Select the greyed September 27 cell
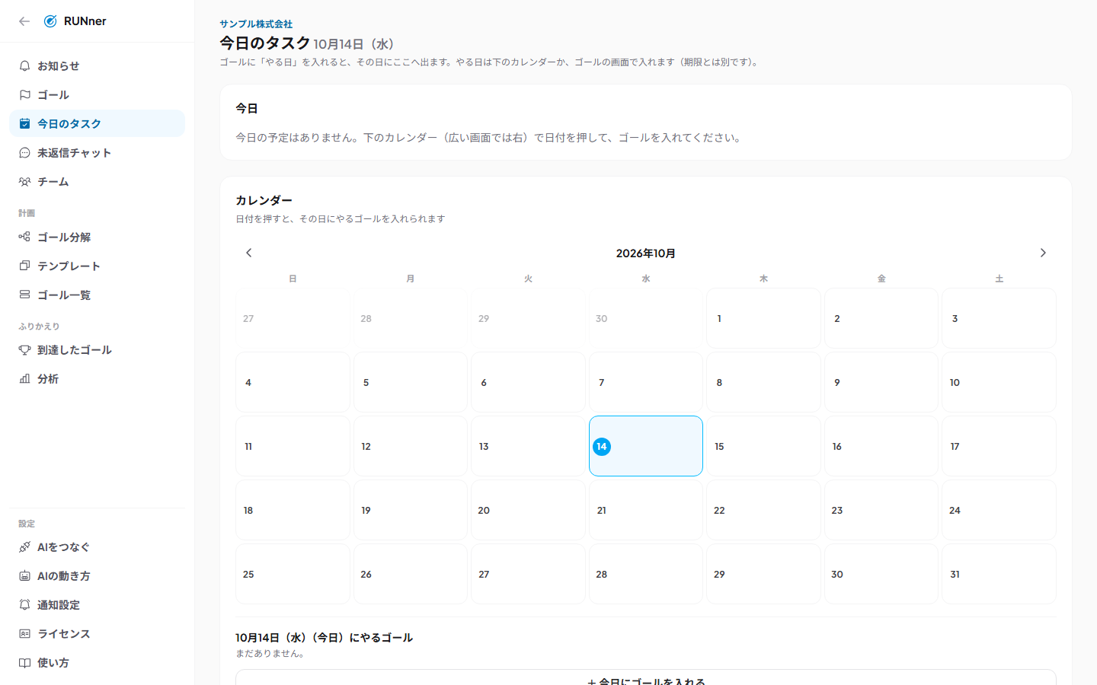1097x685 pixels. pos(293,318)
